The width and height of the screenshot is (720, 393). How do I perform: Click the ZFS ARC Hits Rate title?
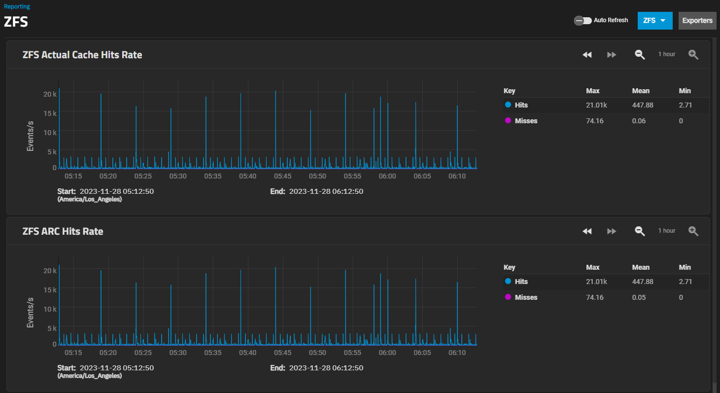coord(63,231)
